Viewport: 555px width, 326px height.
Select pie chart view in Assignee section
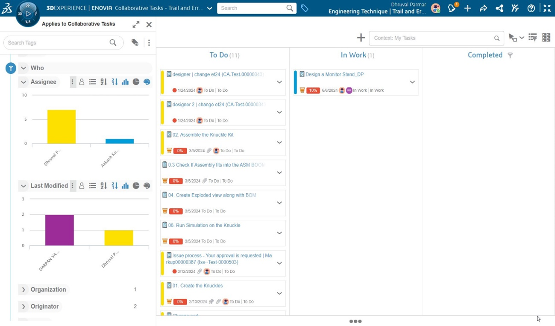[x=136, y=82]
